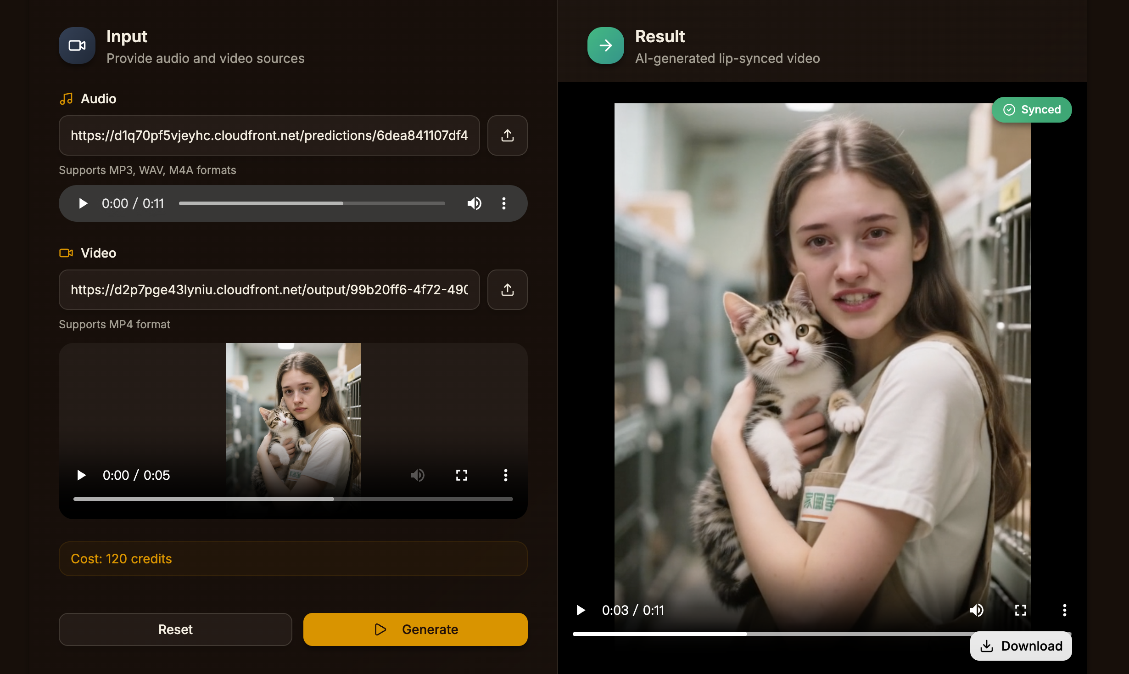
Task: Open audio player three-dot options menu
Action: pos(504,203)
